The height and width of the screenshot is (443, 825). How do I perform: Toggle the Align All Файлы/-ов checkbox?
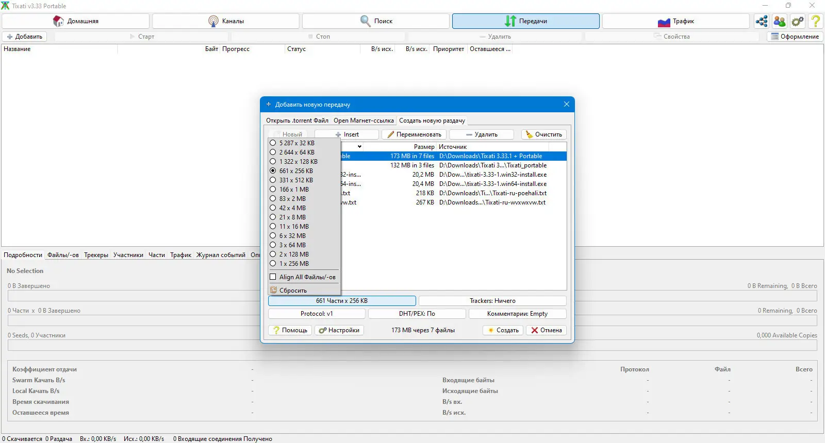273,277
